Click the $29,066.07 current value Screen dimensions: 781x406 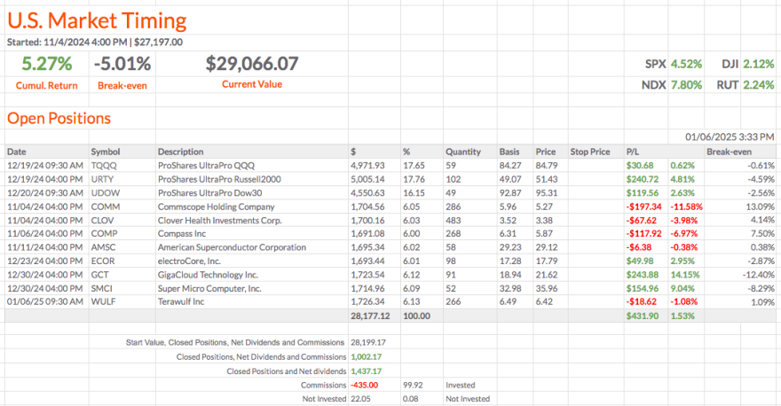point(252,64)
